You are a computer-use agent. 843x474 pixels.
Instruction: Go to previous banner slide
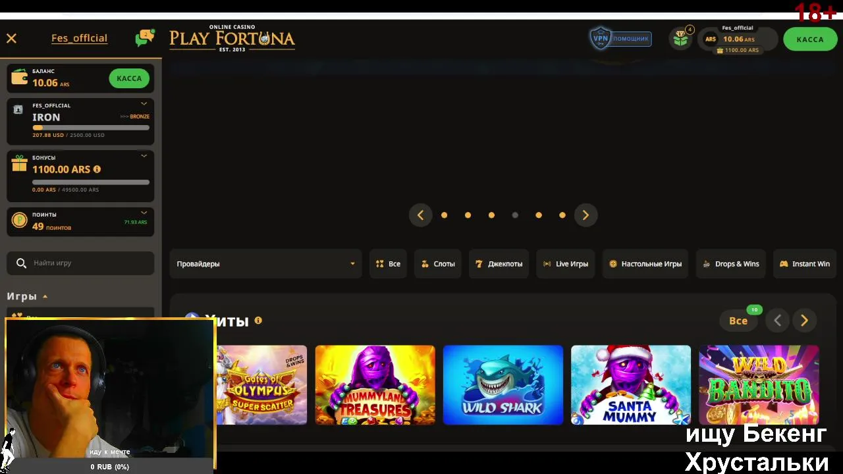(420, 215)
